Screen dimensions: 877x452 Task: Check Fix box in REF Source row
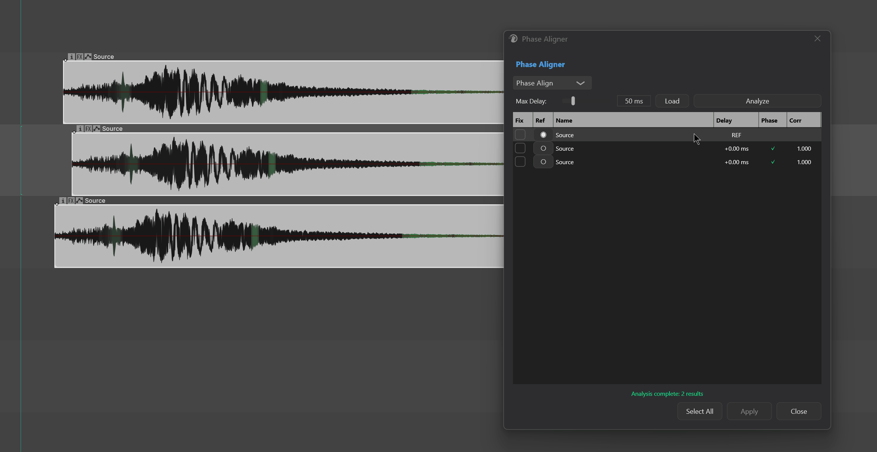[520, 135]
